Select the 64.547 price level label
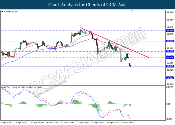This screenshot has width=175, height=125. pos(170,41)
